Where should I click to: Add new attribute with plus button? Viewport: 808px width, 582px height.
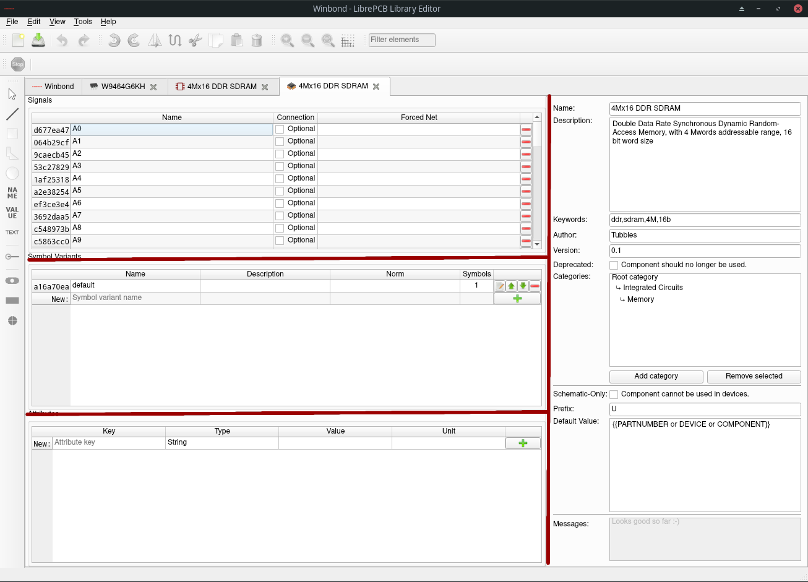point(523,443)
